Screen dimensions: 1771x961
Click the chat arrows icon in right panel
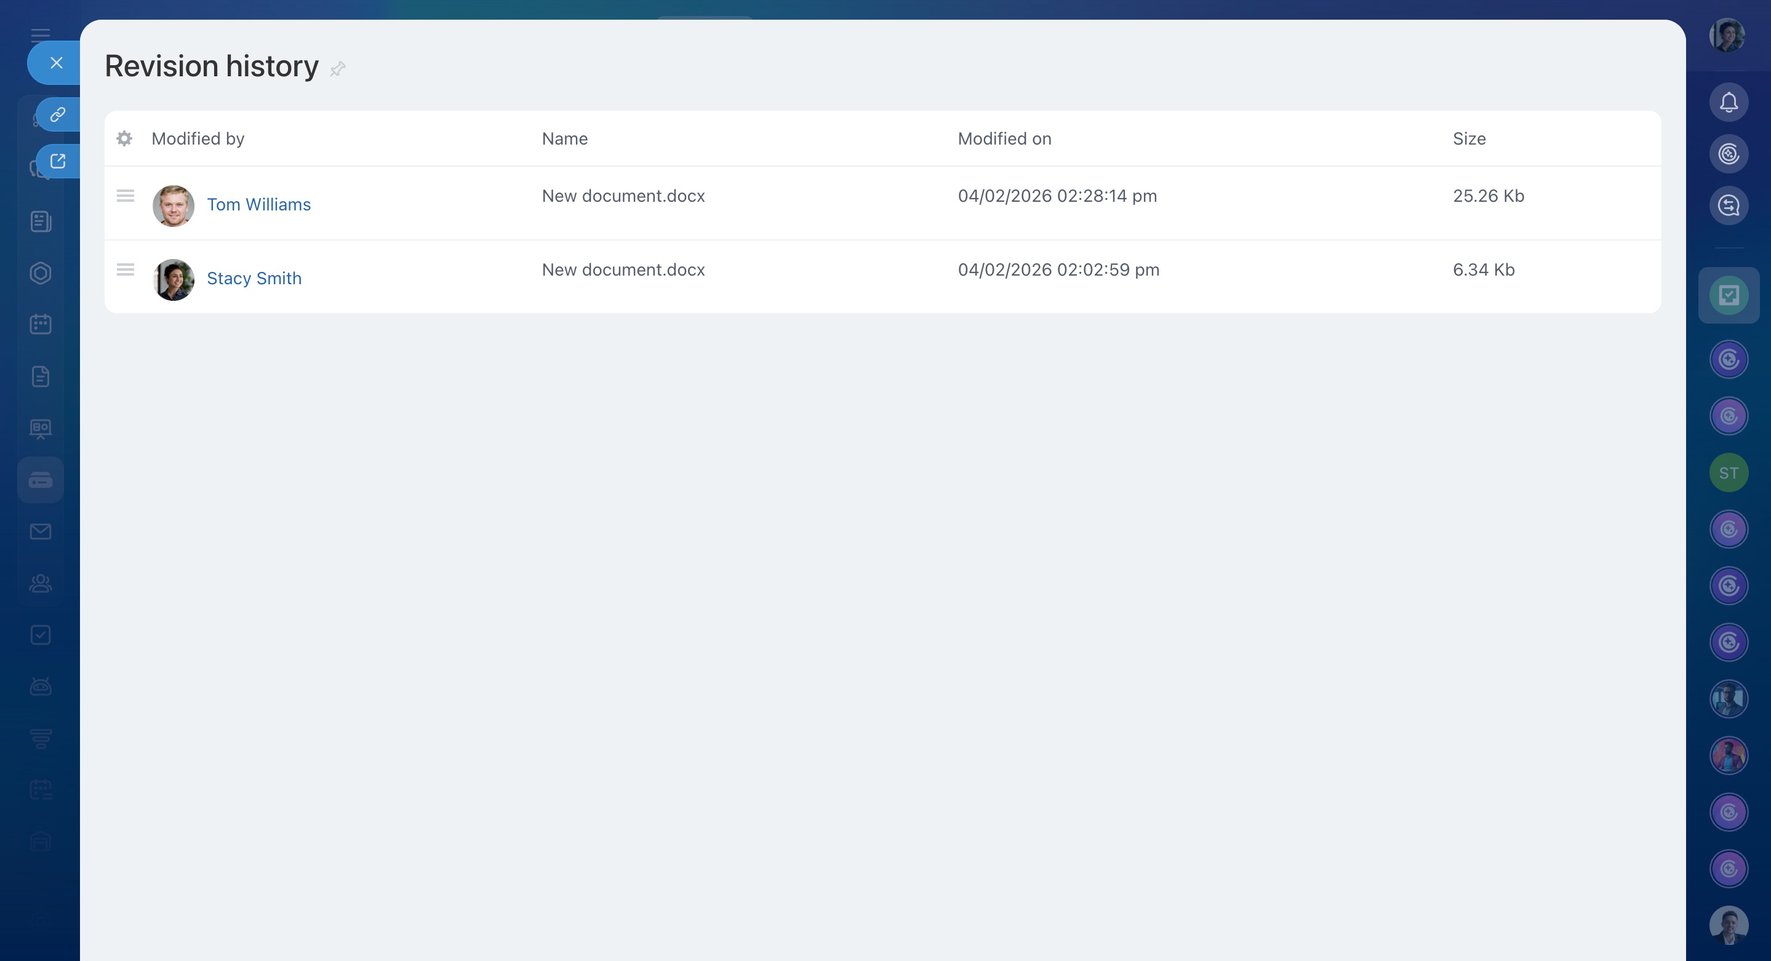[1729, 205]
